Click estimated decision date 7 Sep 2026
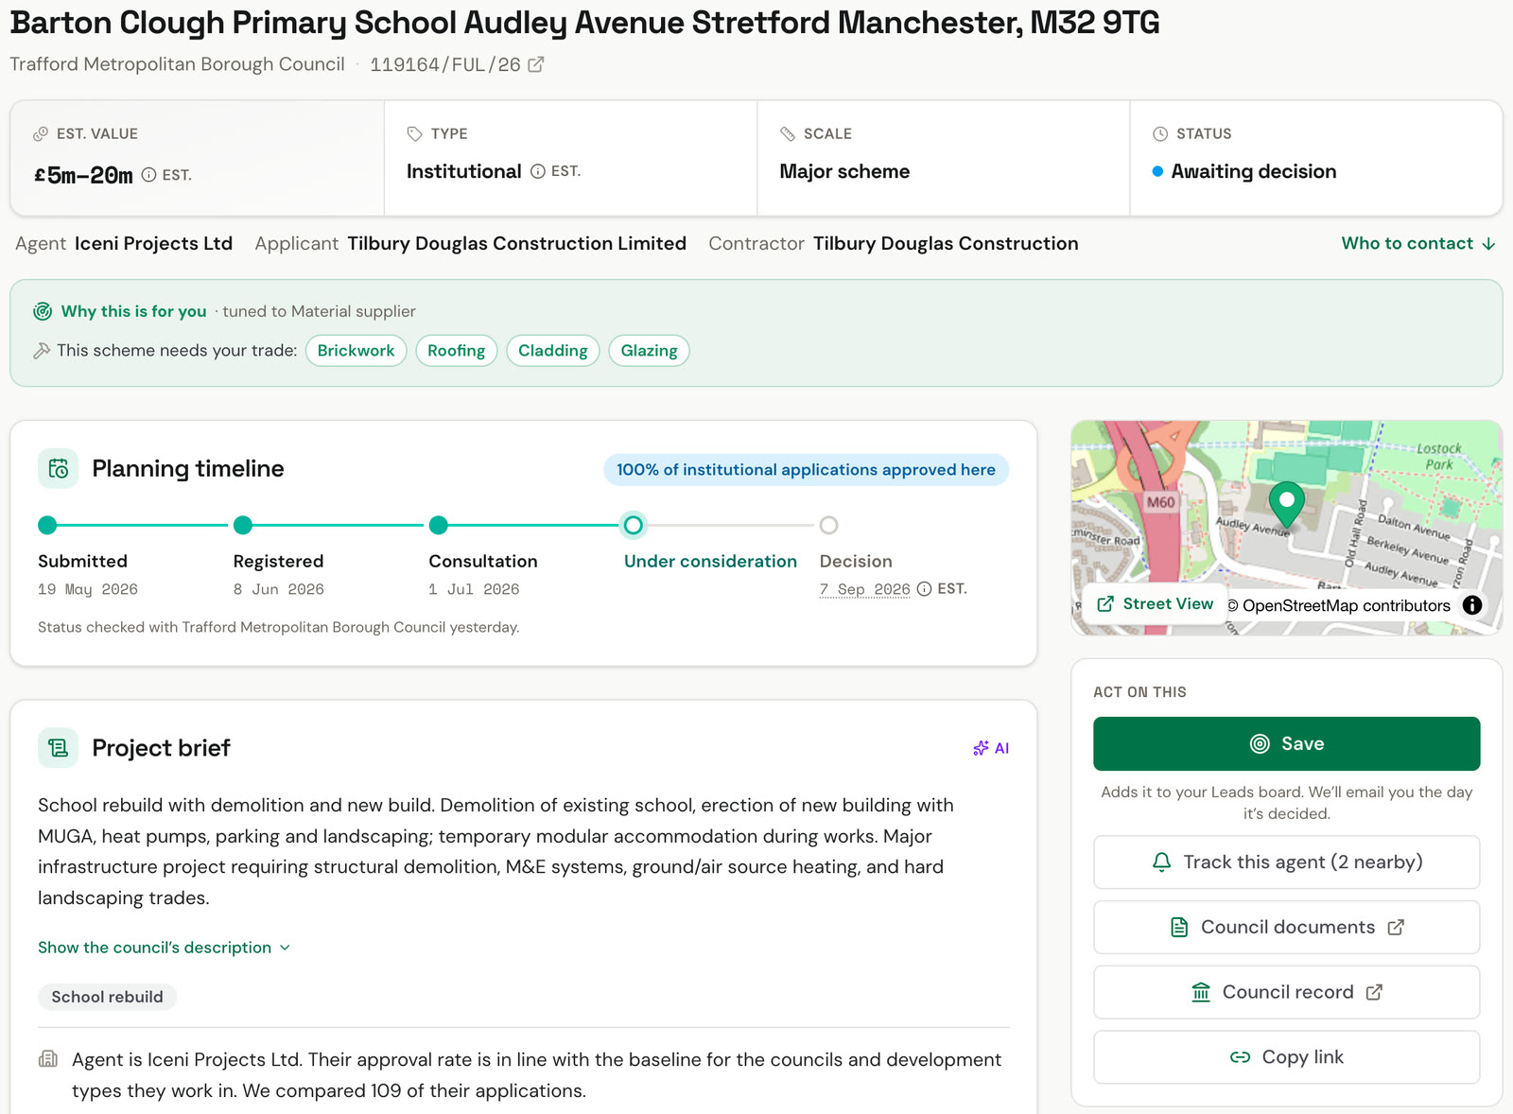The width and height of the screenshot is (1513, 1114). (x=865, y=589)
